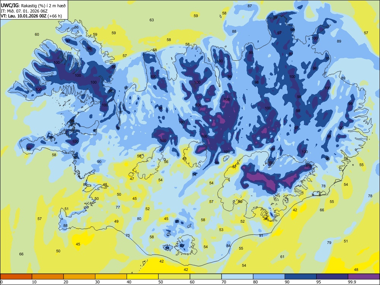
Task: Click the legend label '0'
Action: coord(2,282)
